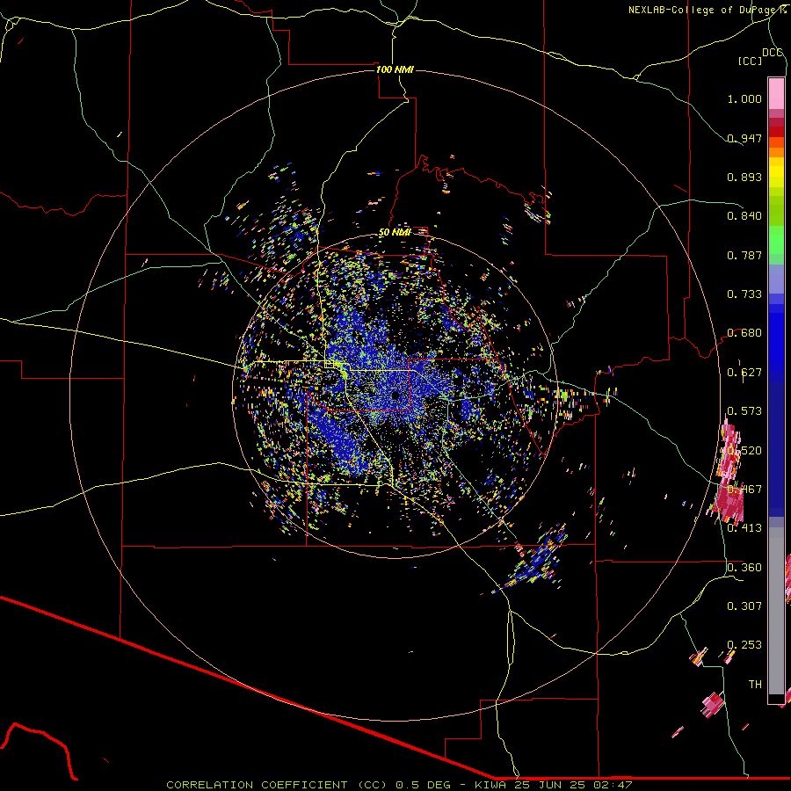The height and width of the screenshot is (791, 791).
Task: Select the 0.253 scale label
Action: pyautogui.click(x=744, y=645)
